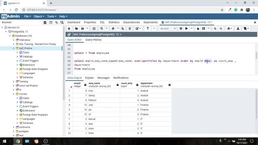The height and width of the screenshot is (145, 258).
Task: Open the Tools menu
Action: (x=52, y=17)
